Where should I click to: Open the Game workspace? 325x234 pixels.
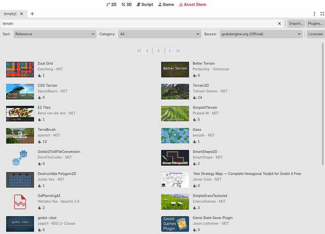(166, 4)
